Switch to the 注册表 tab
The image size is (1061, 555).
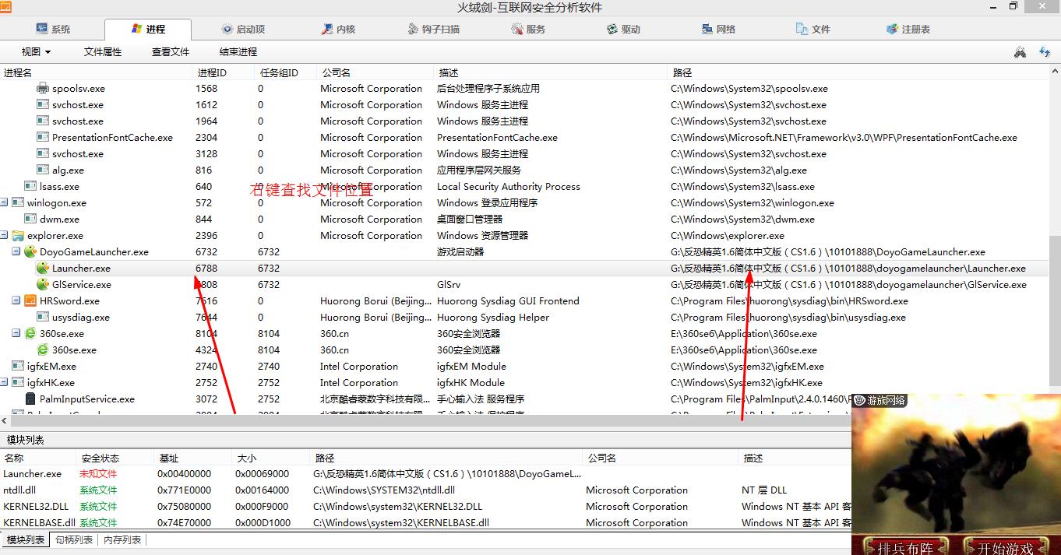(908, 30)
